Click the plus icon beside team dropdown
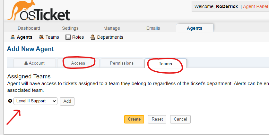Viewport: 269px width, 135px height. point(10,101)
